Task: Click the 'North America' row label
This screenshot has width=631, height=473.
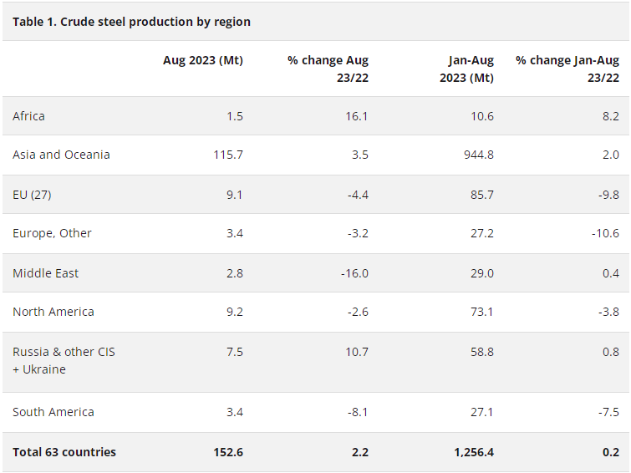Action: click(53, 312)
